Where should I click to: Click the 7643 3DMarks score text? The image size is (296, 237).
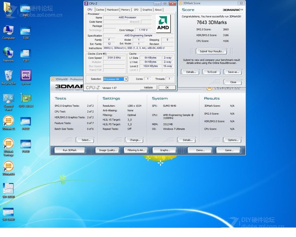pos(212,23)
